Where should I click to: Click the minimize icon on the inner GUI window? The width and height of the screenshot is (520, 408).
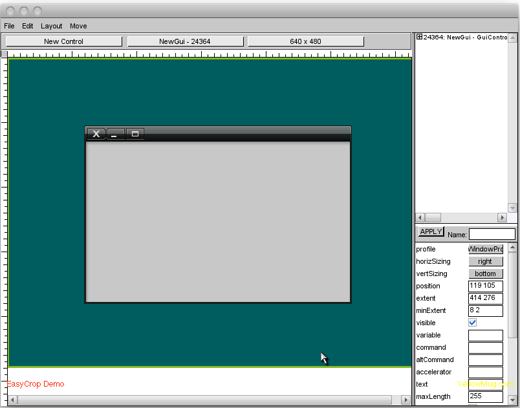115,134
